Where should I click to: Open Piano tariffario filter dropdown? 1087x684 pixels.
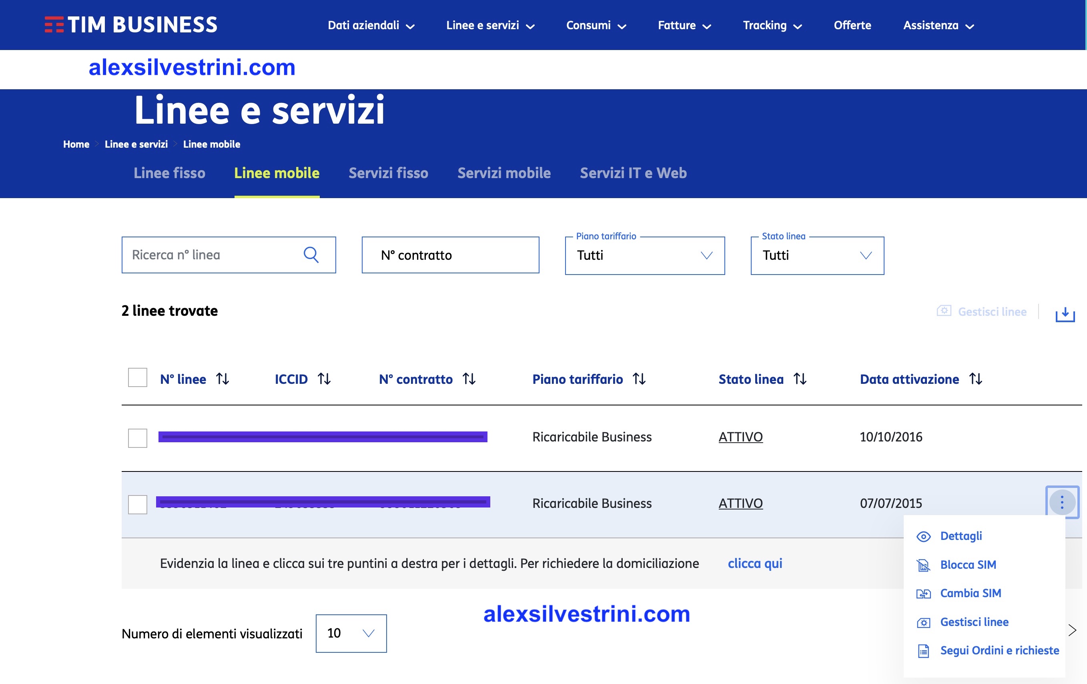644,255
